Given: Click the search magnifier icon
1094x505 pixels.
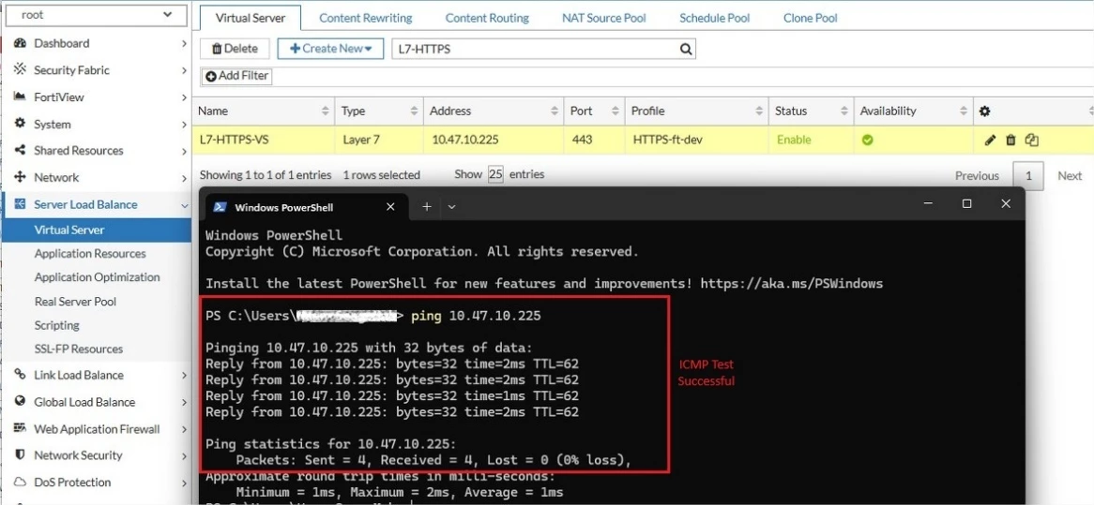Looking at the screenshot, I should [x=686, y=49].
